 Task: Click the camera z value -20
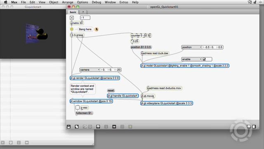click(x=118, y=70)
